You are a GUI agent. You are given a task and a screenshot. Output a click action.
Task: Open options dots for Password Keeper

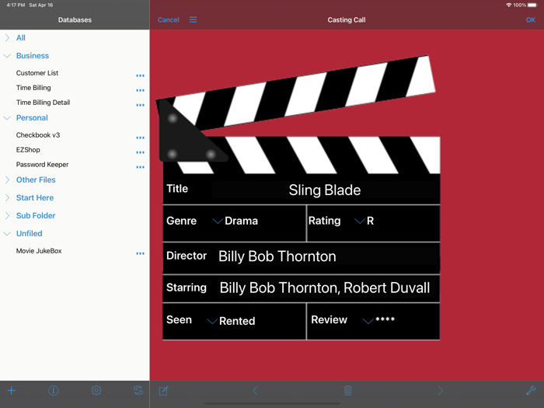pyautogui.click(x=140, y=167)
